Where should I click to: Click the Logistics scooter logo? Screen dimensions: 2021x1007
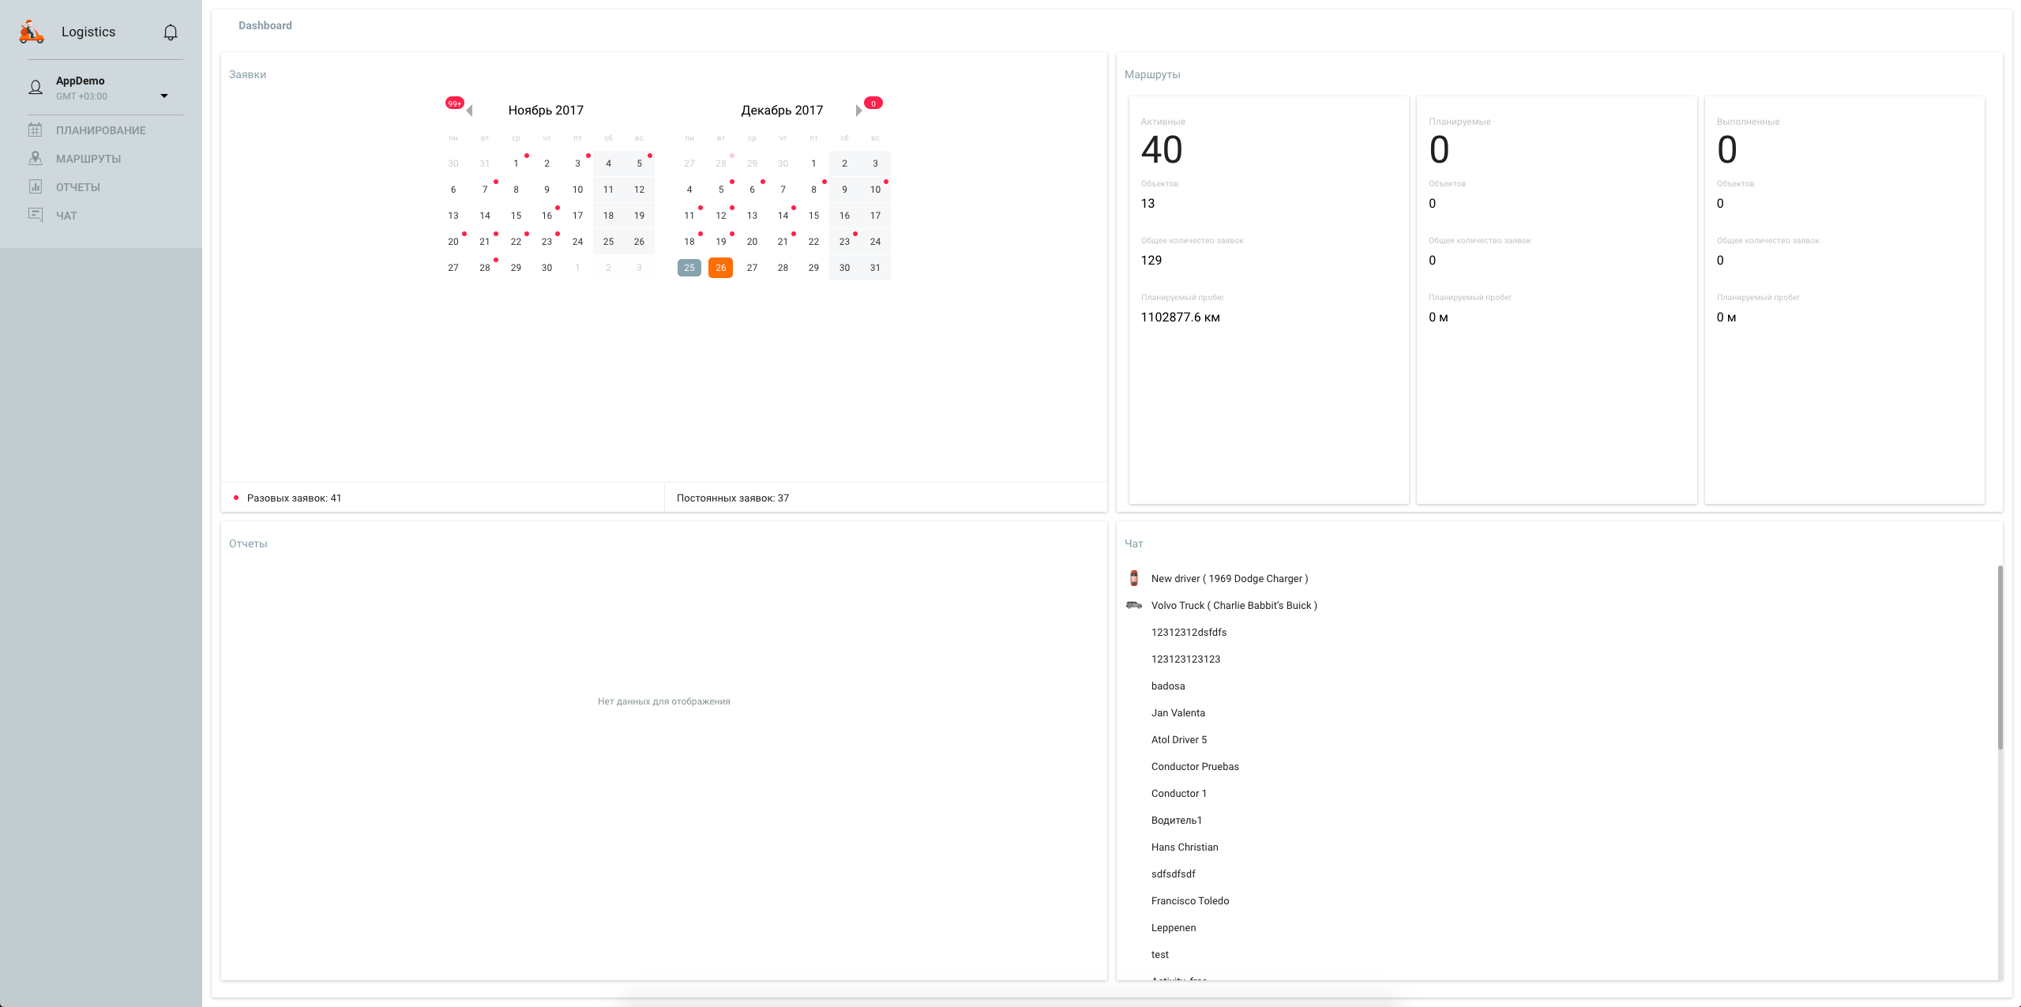32,32
